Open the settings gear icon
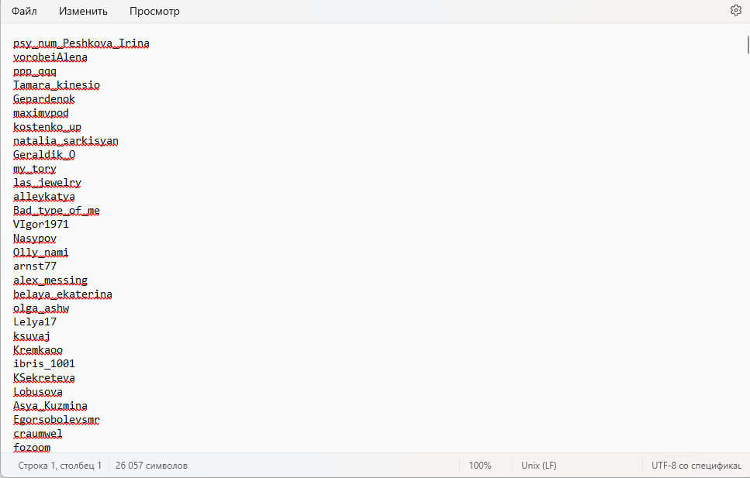The height and width of the screenshot is (478, 750). pos(735,10)
